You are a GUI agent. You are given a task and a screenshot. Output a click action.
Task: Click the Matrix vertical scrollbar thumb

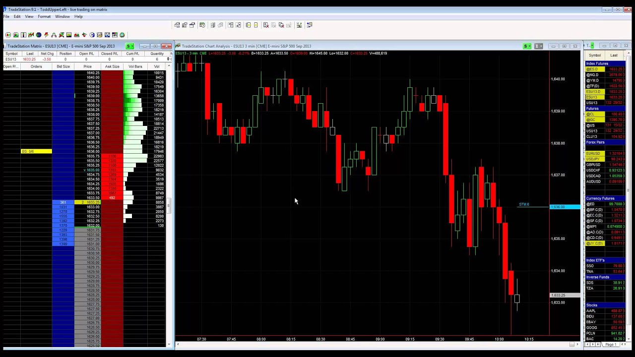169,205
